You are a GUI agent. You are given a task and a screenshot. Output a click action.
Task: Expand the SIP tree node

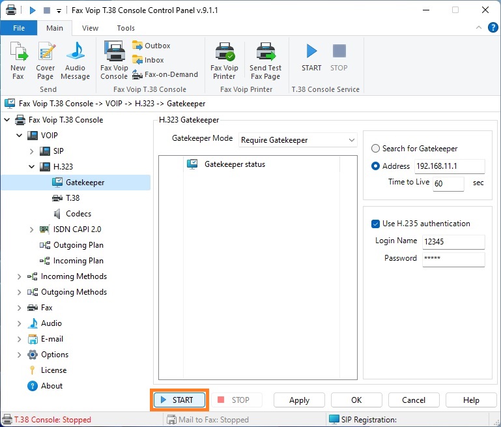click(x=31, y=151)
